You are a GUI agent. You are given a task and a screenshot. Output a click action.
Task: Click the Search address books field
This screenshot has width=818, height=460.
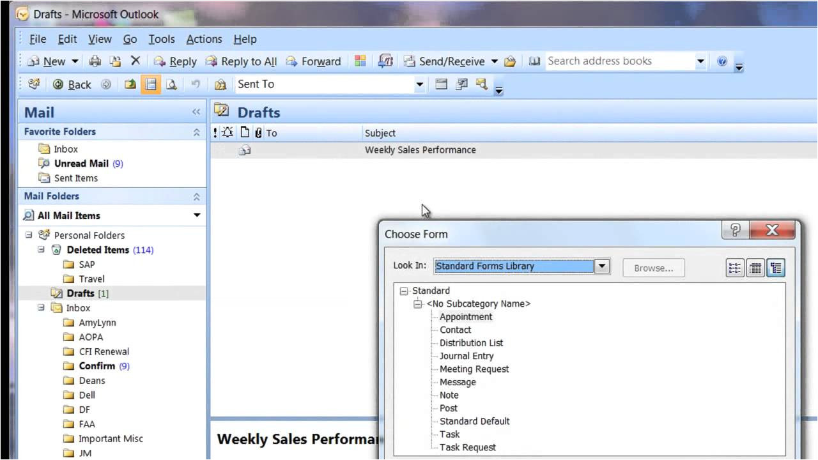coord(620,61)
